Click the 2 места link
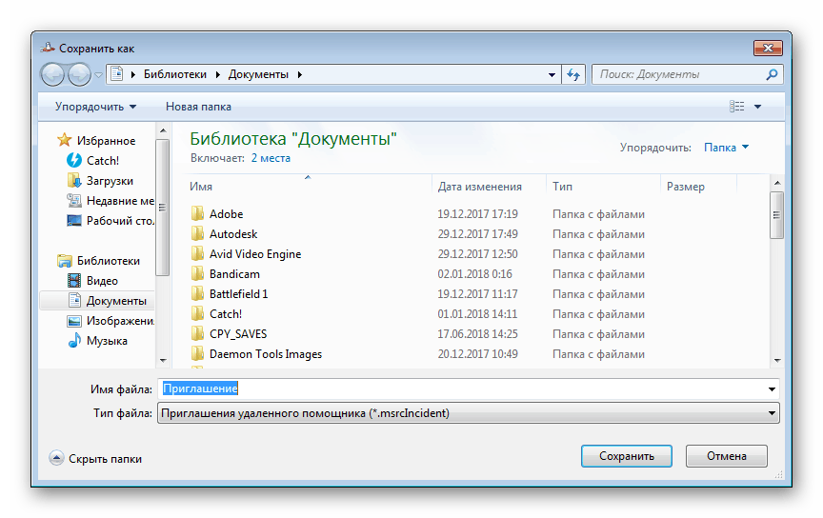 coord(271,158)
